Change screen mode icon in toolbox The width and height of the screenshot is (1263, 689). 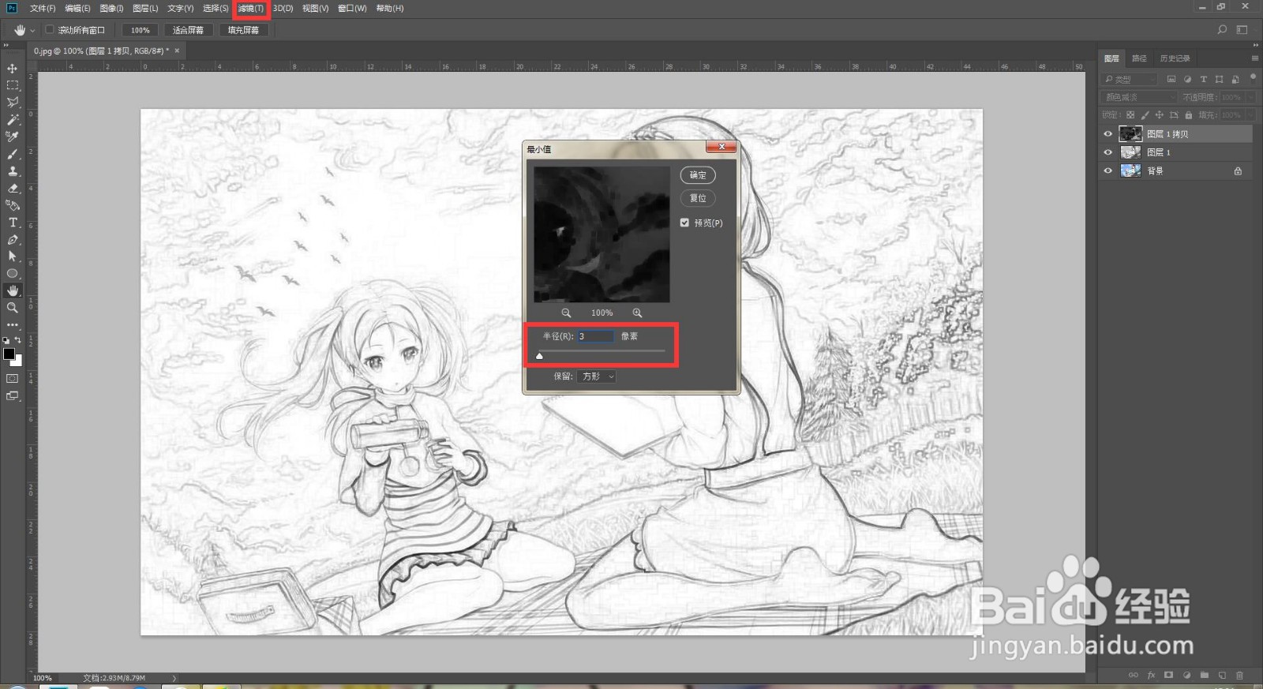(13, 396)
